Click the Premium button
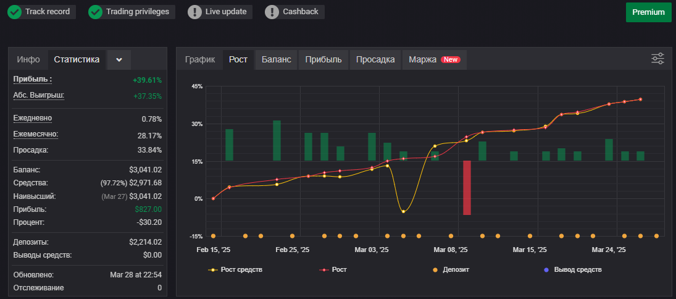The image size is (676, 299). pyautogui.click(x=648, y=12)
